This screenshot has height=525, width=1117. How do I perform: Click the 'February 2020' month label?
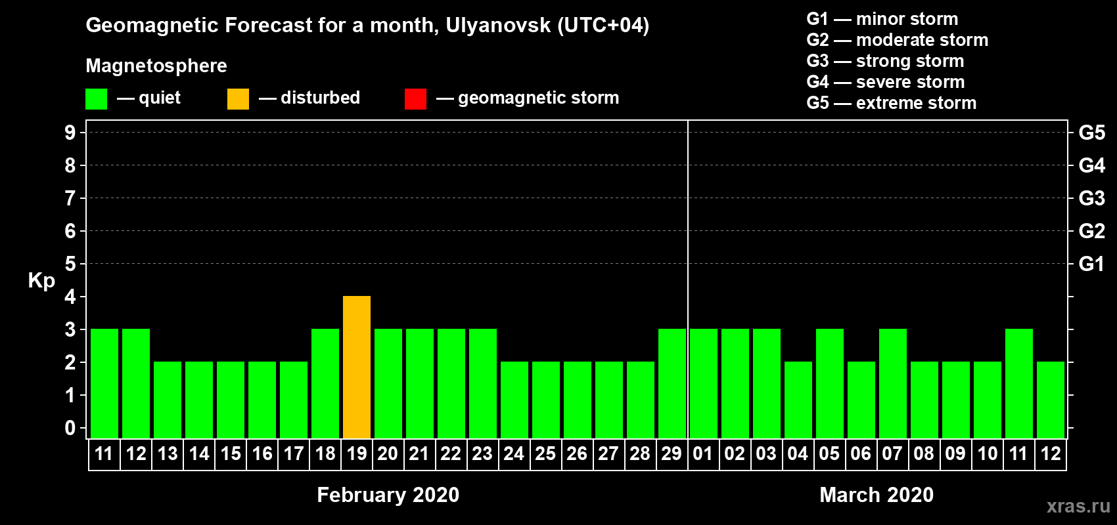click(388, 495)
